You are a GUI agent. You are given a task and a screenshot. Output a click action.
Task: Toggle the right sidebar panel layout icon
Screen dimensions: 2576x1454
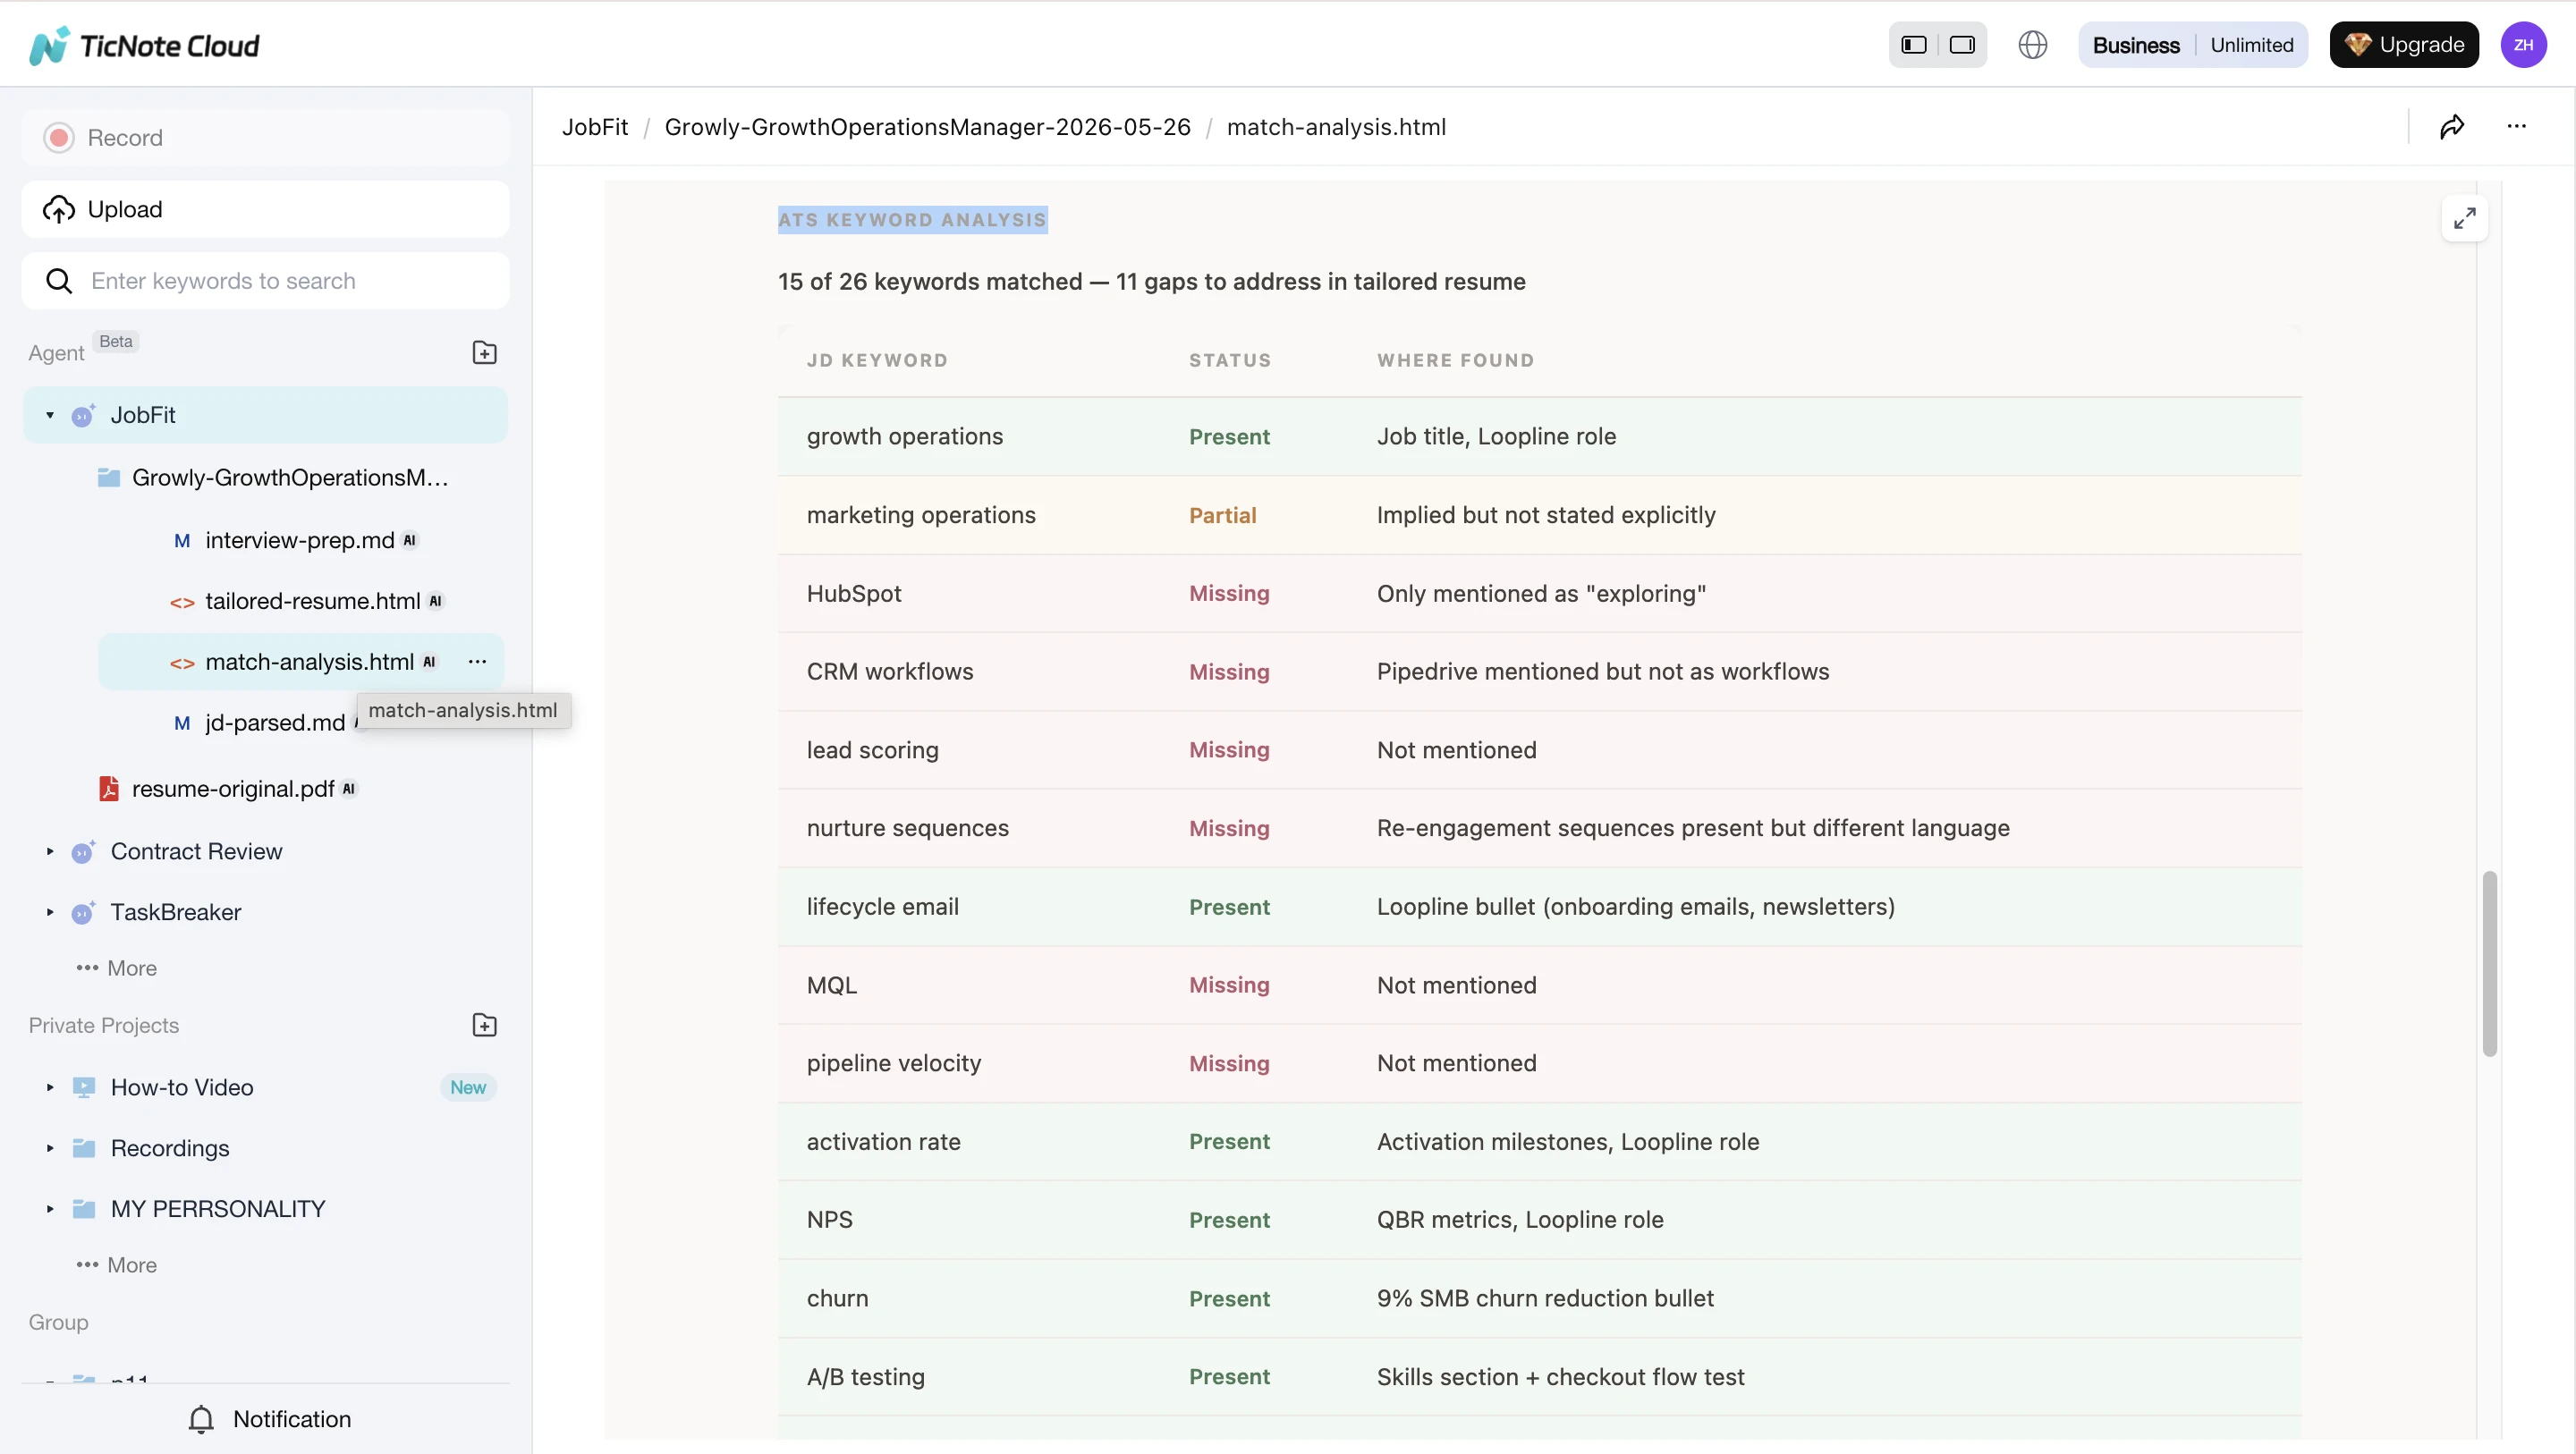[x=1962, y=45]
